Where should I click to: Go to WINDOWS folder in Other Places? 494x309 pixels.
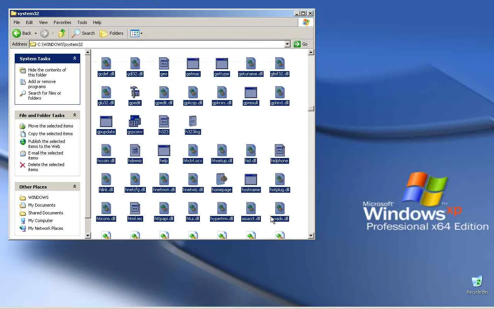pyautogui.click(x=38, y=197)
